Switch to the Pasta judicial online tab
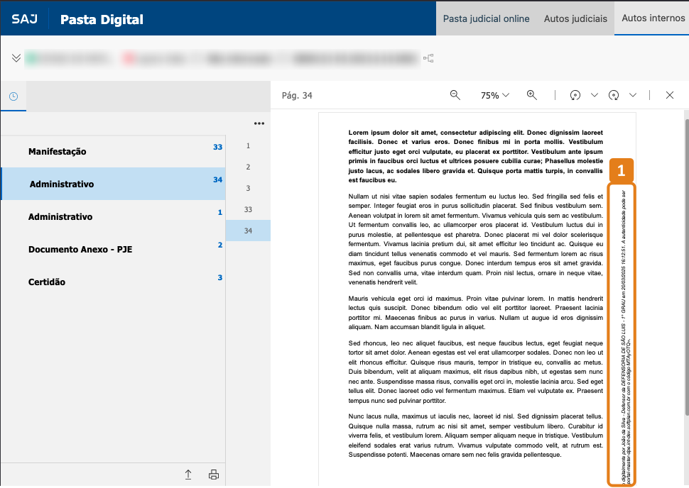This screenshot has width=689, height=488. (x=486, y=19)
